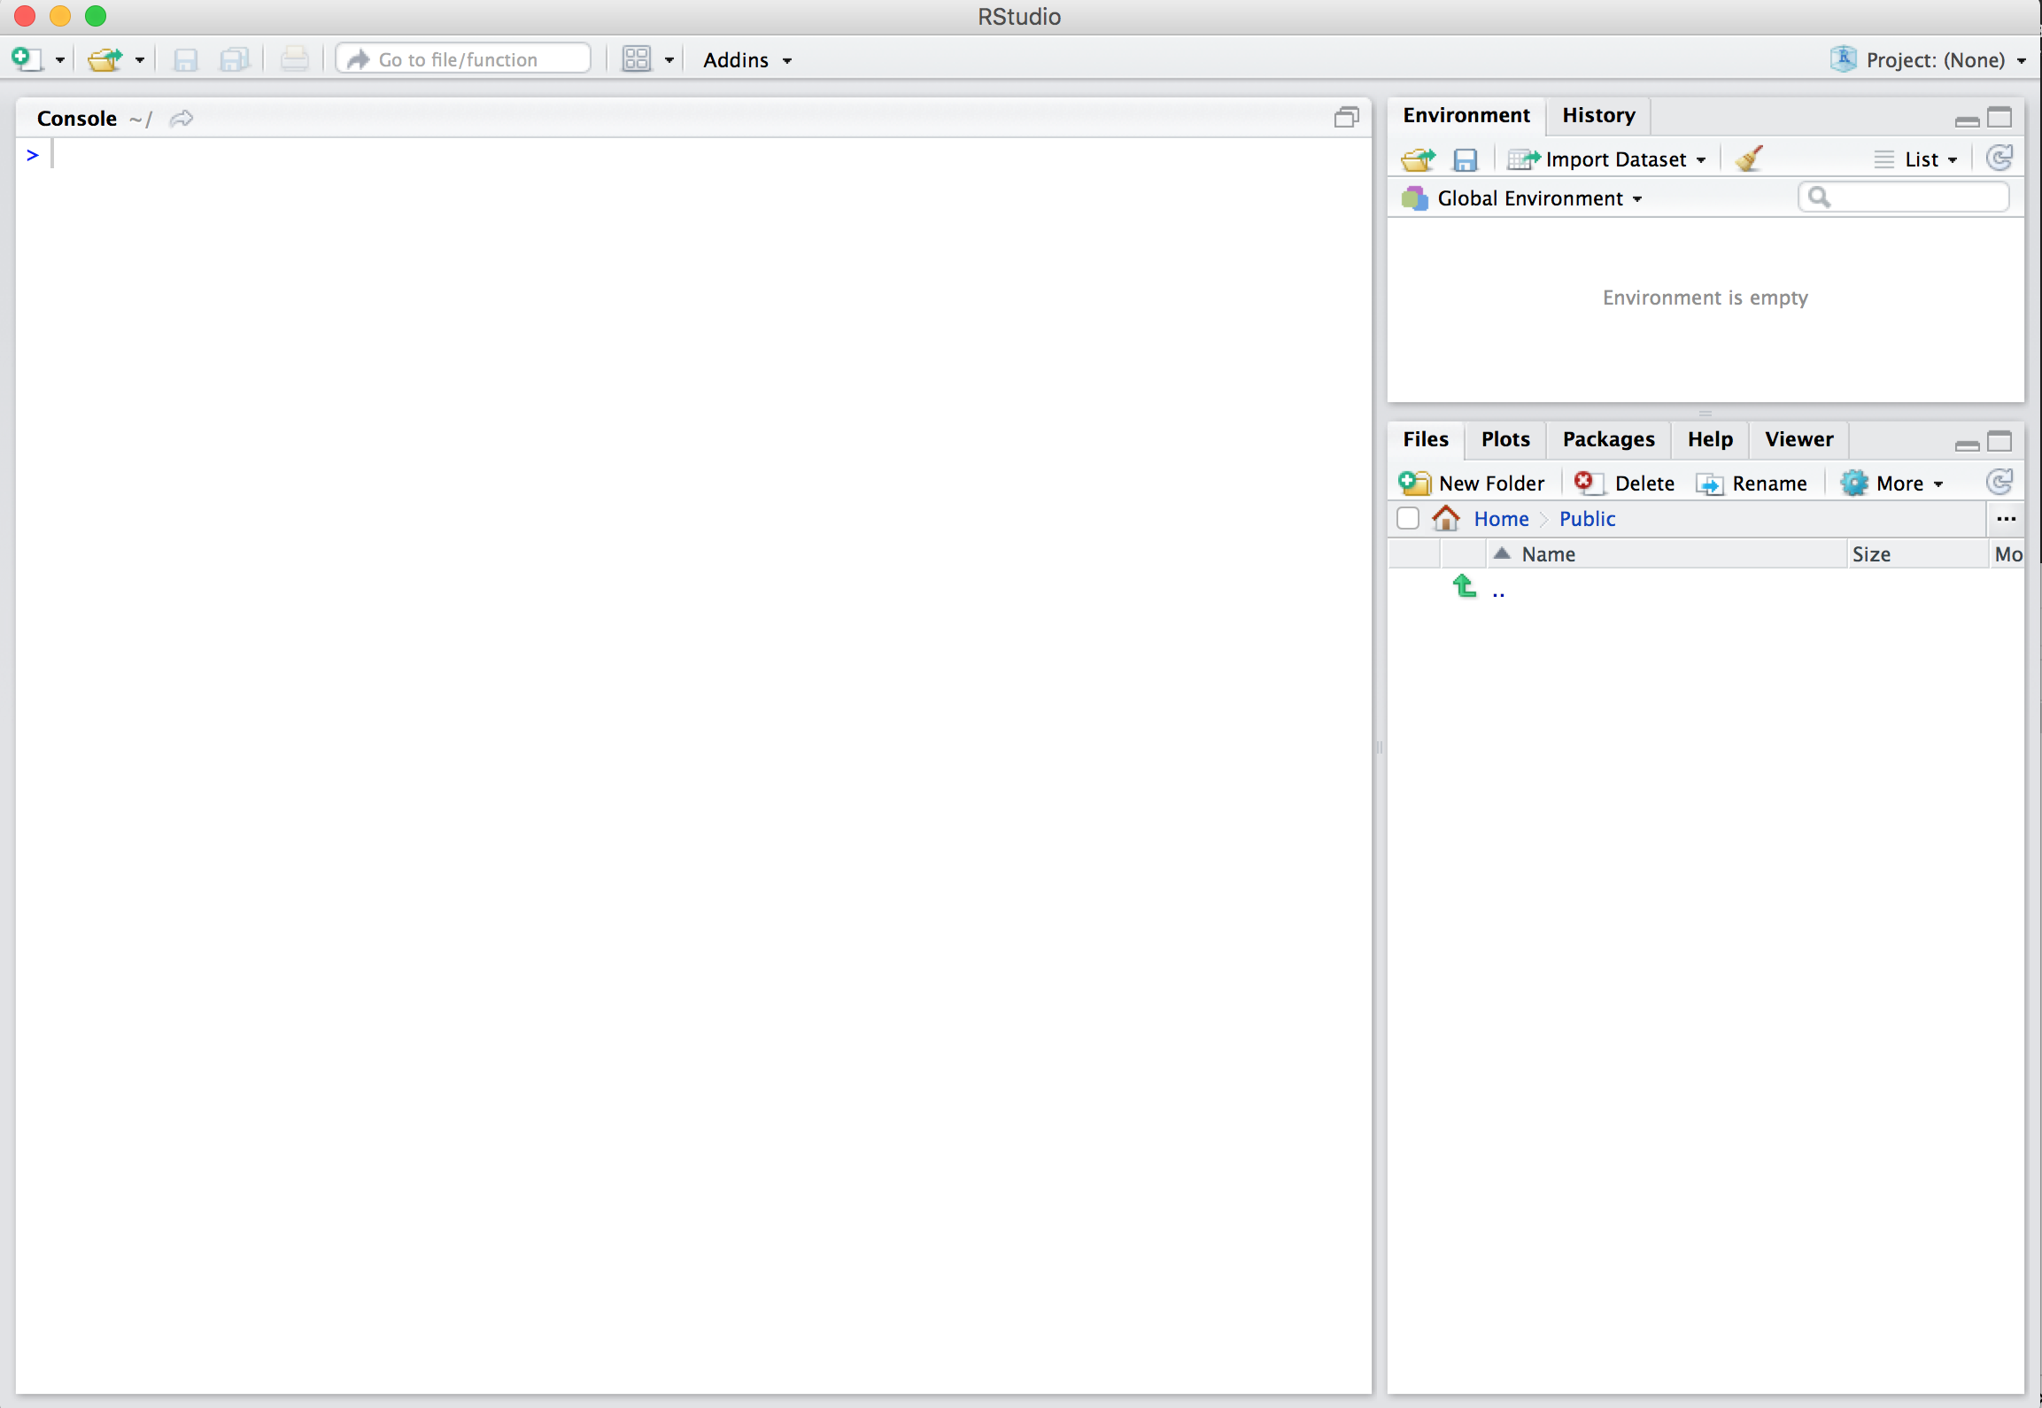Toggle the Addins menu
2042x1408 pixels.
(745, 59)
